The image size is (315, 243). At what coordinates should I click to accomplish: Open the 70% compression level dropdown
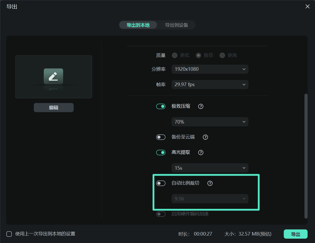pyautogui.click(x=210, y=121)
